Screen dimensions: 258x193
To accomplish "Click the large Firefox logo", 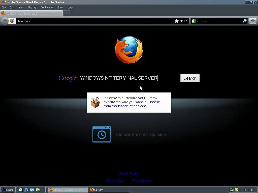I will click(129, 50).
